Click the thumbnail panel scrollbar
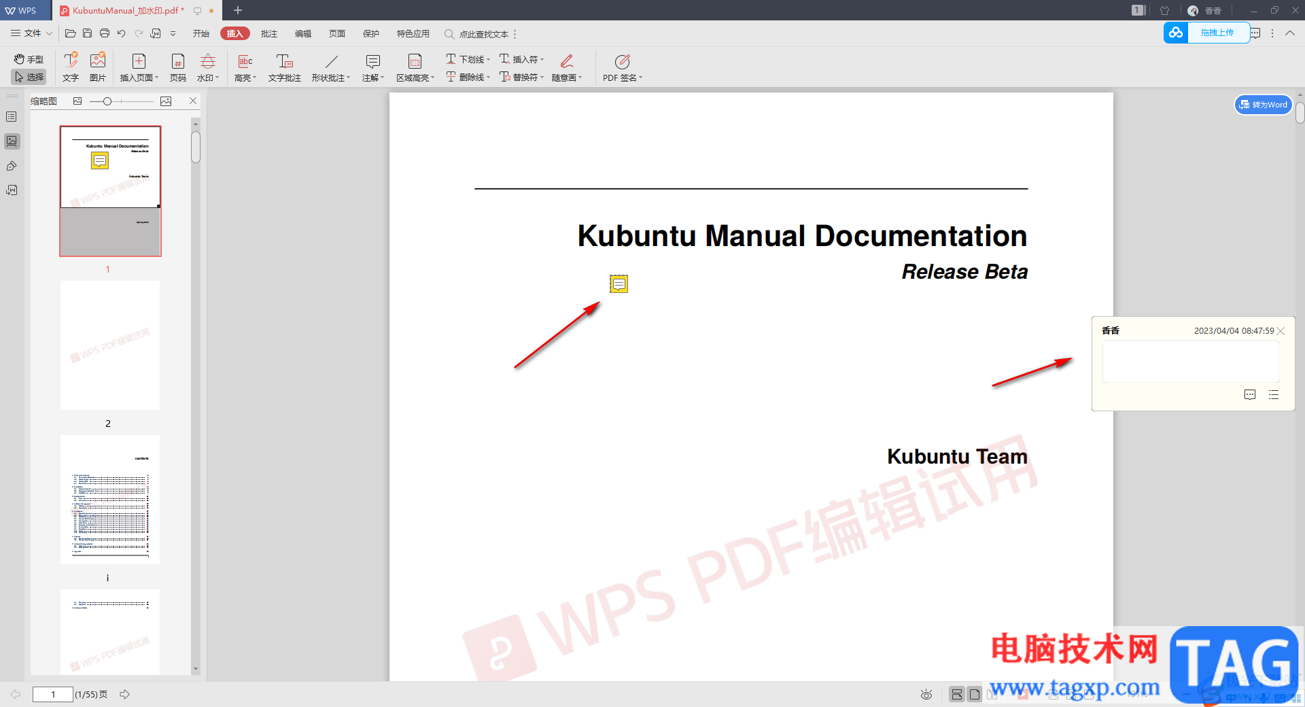Viewport: 1305px width, 707px height. pyautogui.click(x=196, y=147)
